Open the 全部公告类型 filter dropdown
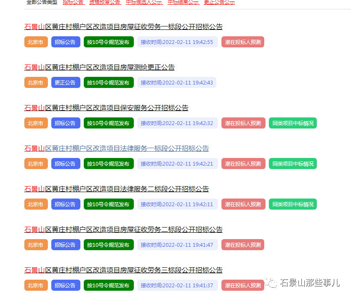The height and width of the screenshot is (298, 351). point(41,3)
